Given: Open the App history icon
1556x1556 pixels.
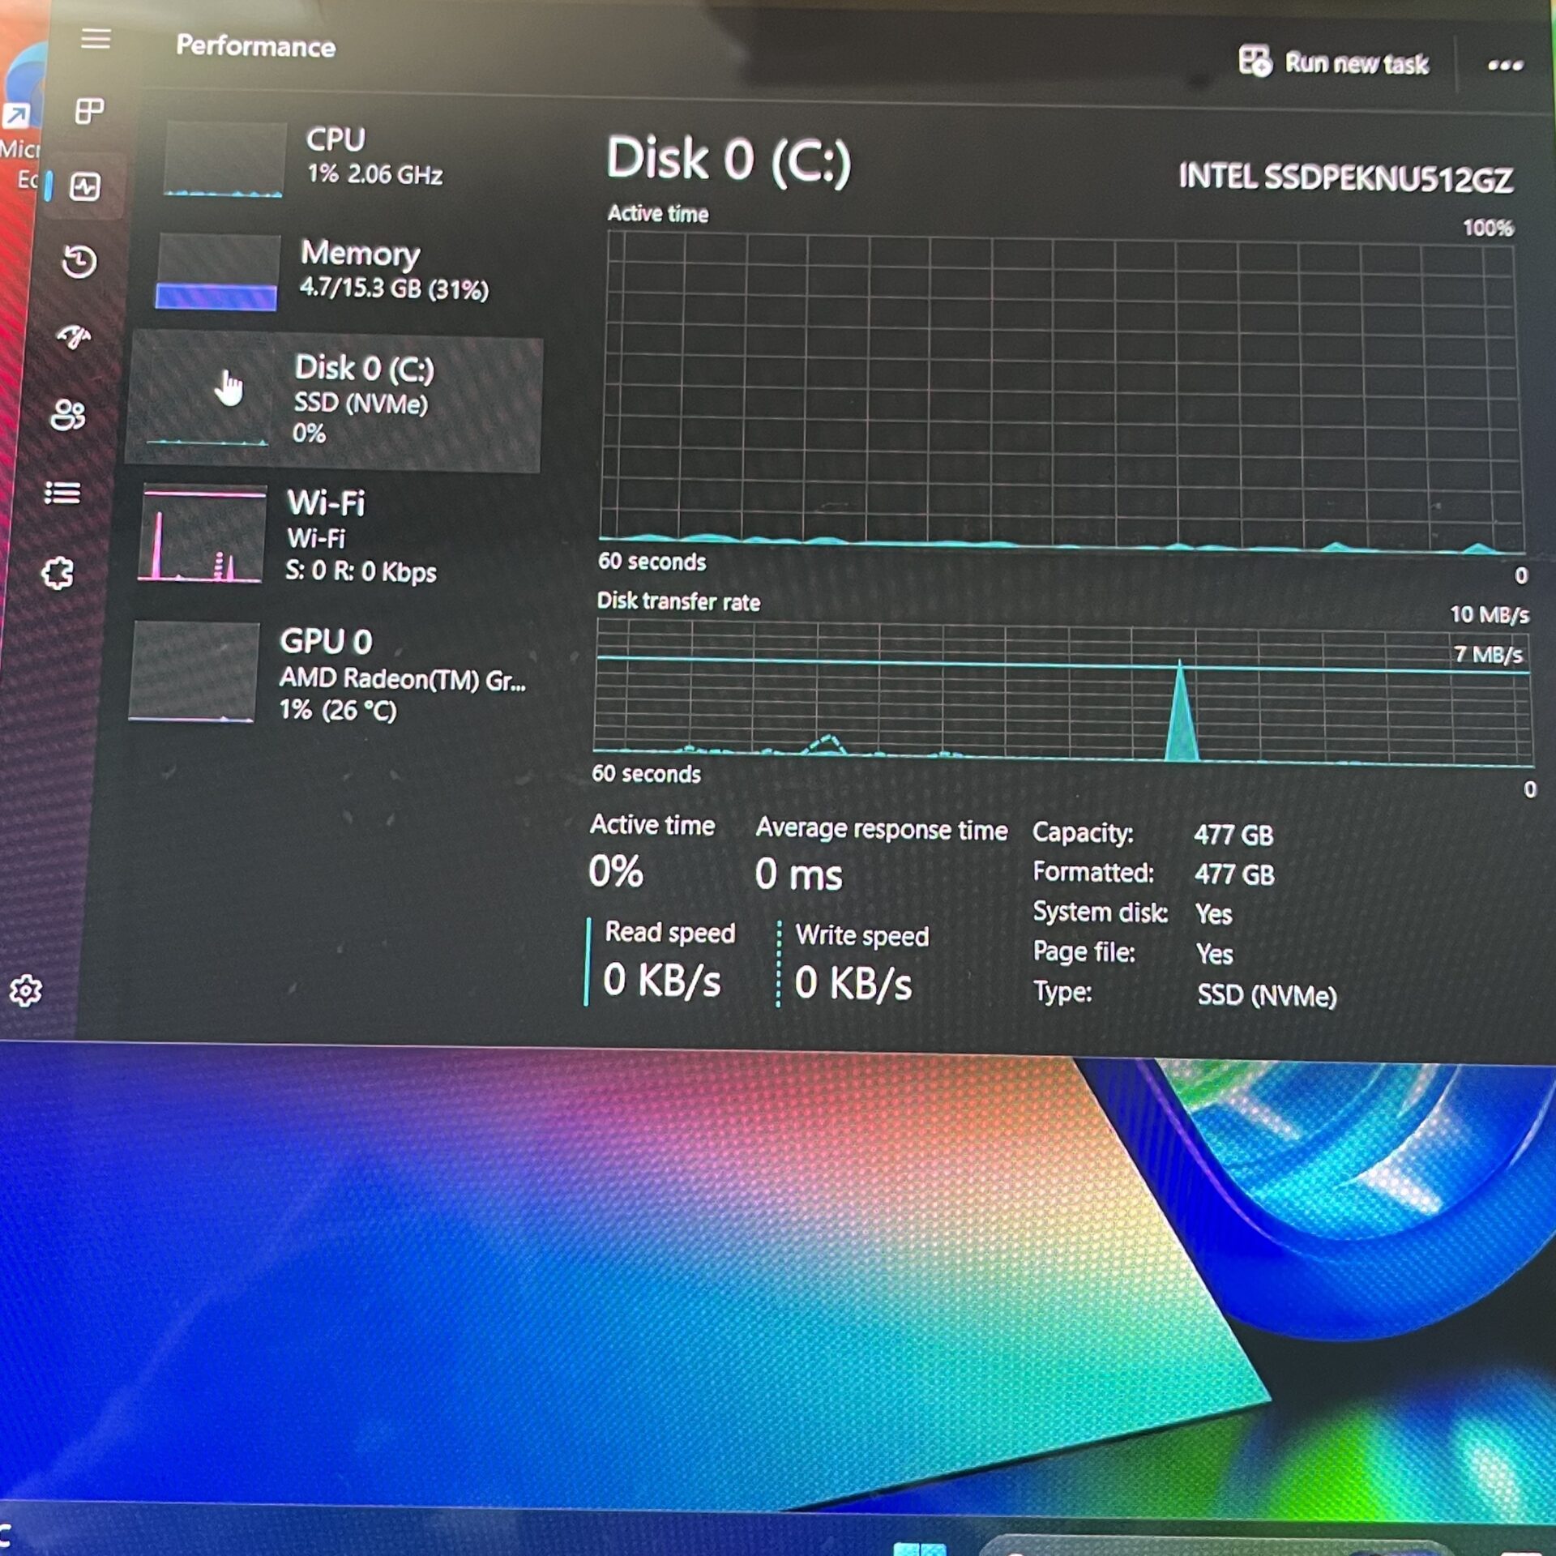Looking at the screenshot, I should click(79, 261).
